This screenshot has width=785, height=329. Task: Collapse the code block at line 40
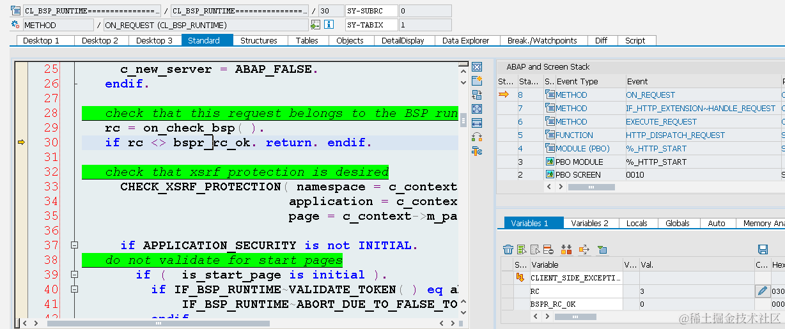pos(74,289)
